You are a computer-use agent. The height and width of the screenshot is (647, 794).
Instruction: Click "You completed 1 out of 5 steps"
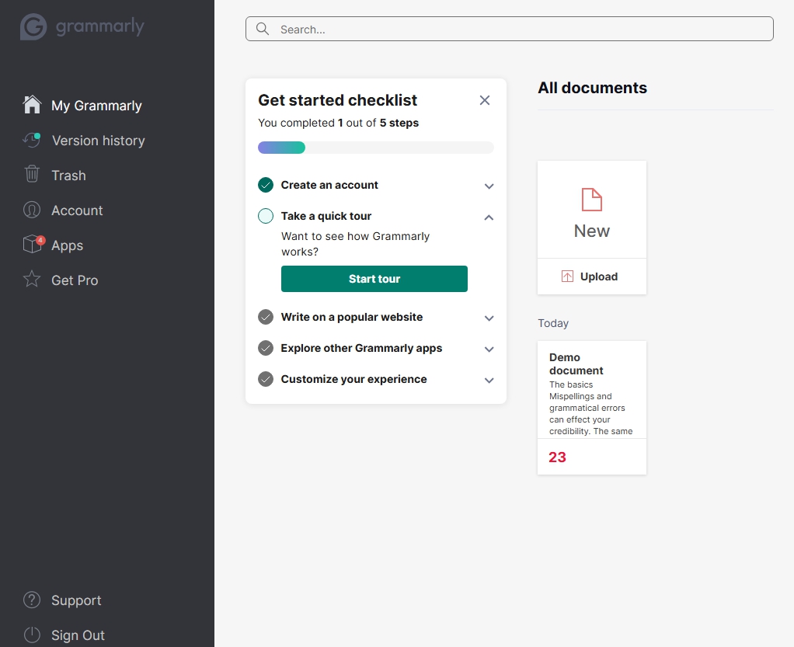point(338,123)
